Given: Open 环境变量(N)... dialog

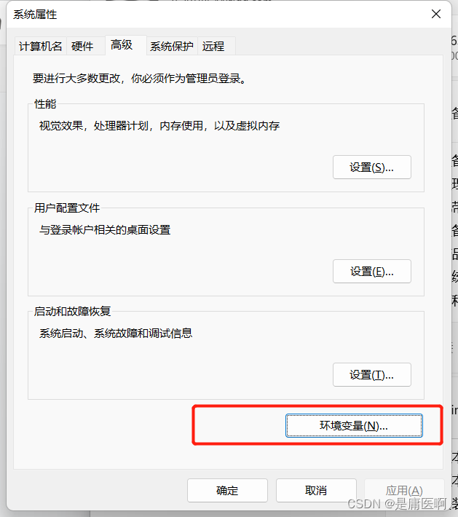Looking at the screenshot, I should pos(354,425).
